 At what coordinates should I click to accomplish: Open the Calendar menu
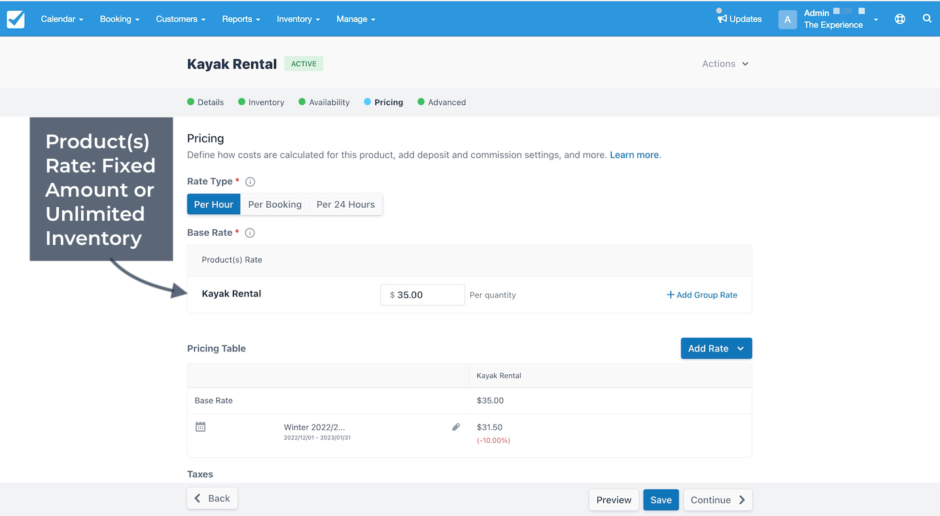tap(62, 19)
